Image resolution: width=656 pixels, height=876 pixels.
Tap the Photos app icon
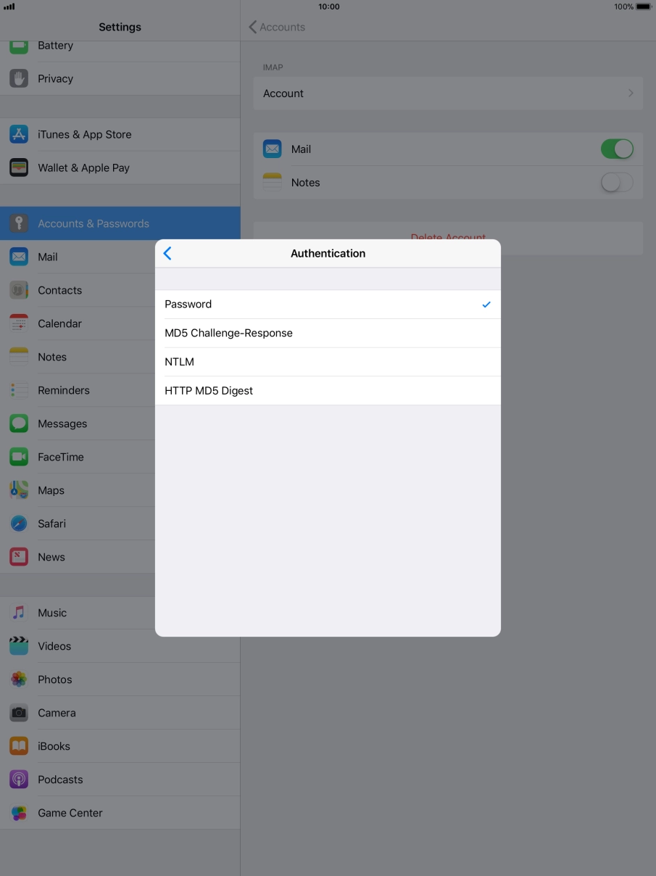click(19, 679)
